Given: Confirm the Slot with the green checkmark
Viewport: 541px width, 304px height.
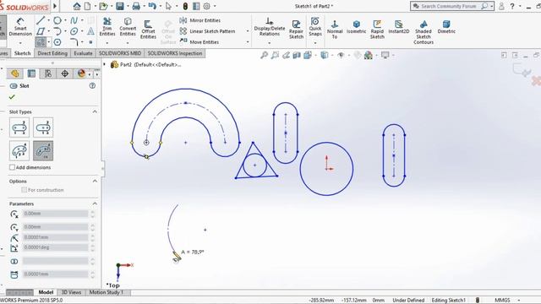Looking at the screenshot, I should (12, 97).
